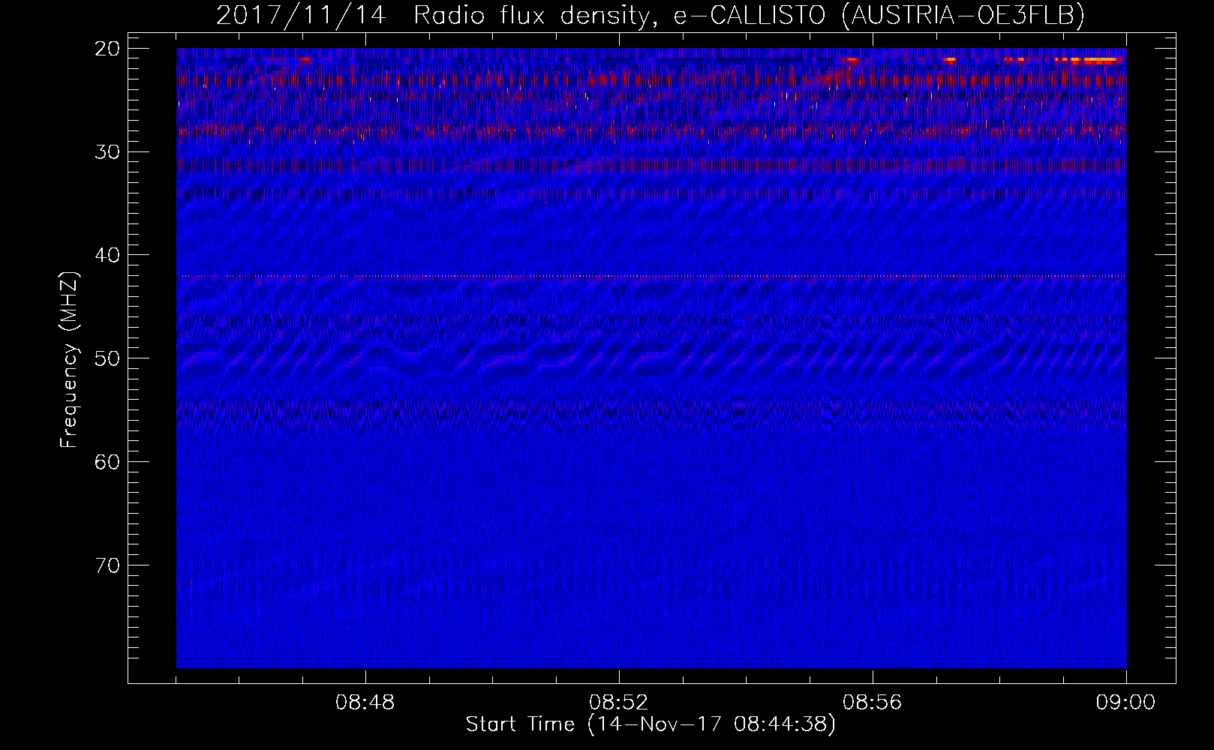Click the dotted horizontal line at 42 MHz
Viewport: 1214px width, 750px height.
651,276
